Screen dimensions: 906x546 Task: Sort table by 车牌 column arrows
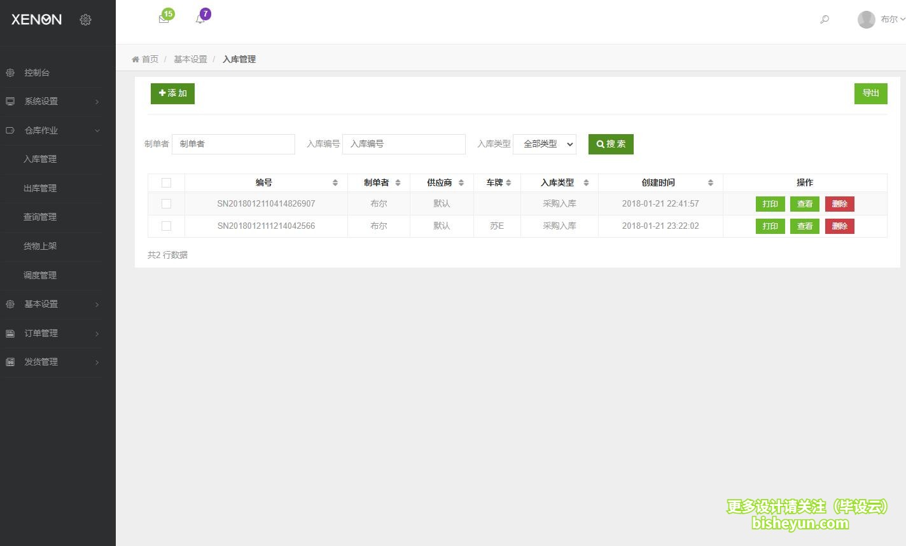coord(508,182)
